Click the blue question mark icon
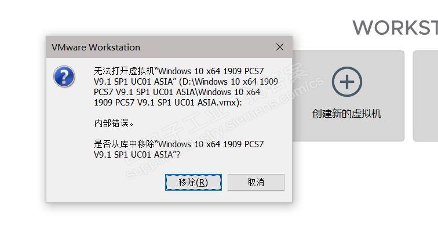Screen dimensions: 438x240 point(64,76)
